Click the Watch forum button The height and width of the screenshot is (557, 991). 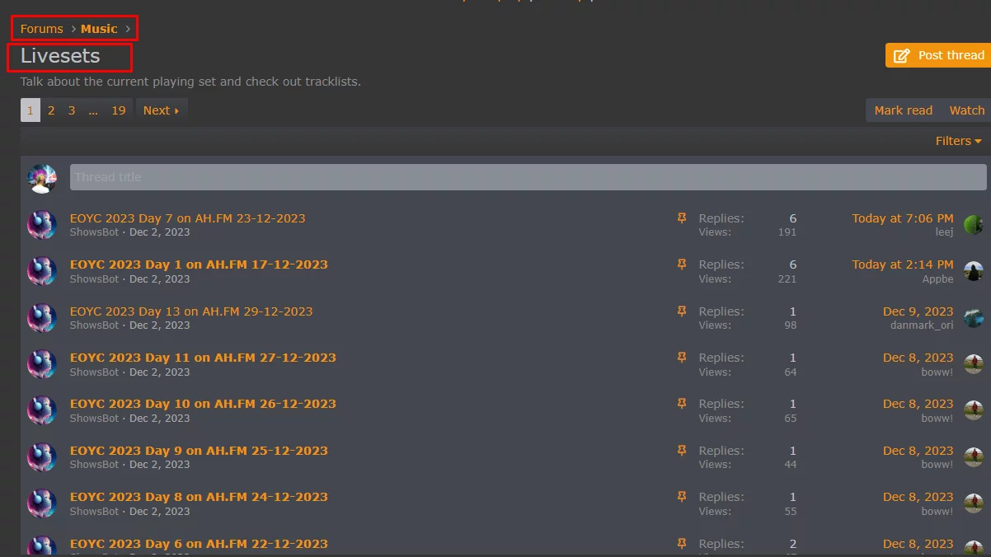click(966, 110)
